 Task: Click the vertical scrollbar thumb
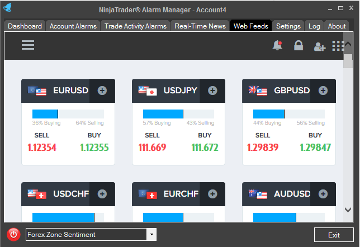(x=348, y=61)
